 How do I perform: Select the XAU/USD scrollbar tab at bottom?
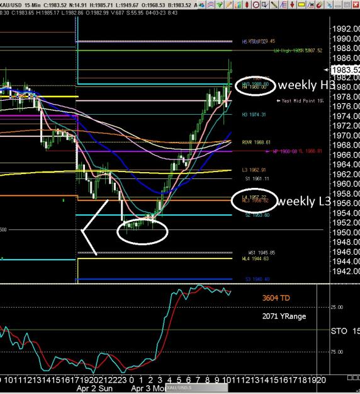196,388
